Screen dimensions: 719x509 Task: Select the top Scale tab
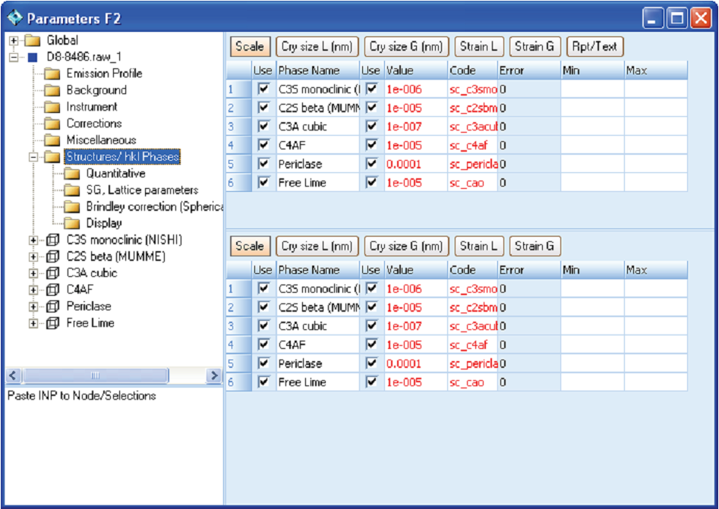coord(250,46)
